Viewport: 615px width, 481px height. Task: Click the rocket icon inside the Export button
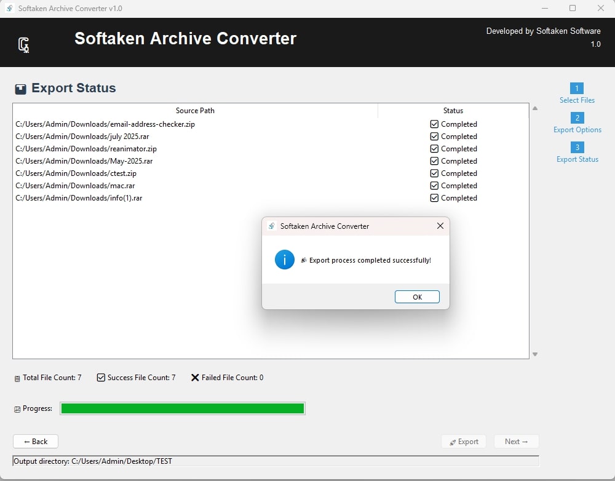(x=451, y=441)
